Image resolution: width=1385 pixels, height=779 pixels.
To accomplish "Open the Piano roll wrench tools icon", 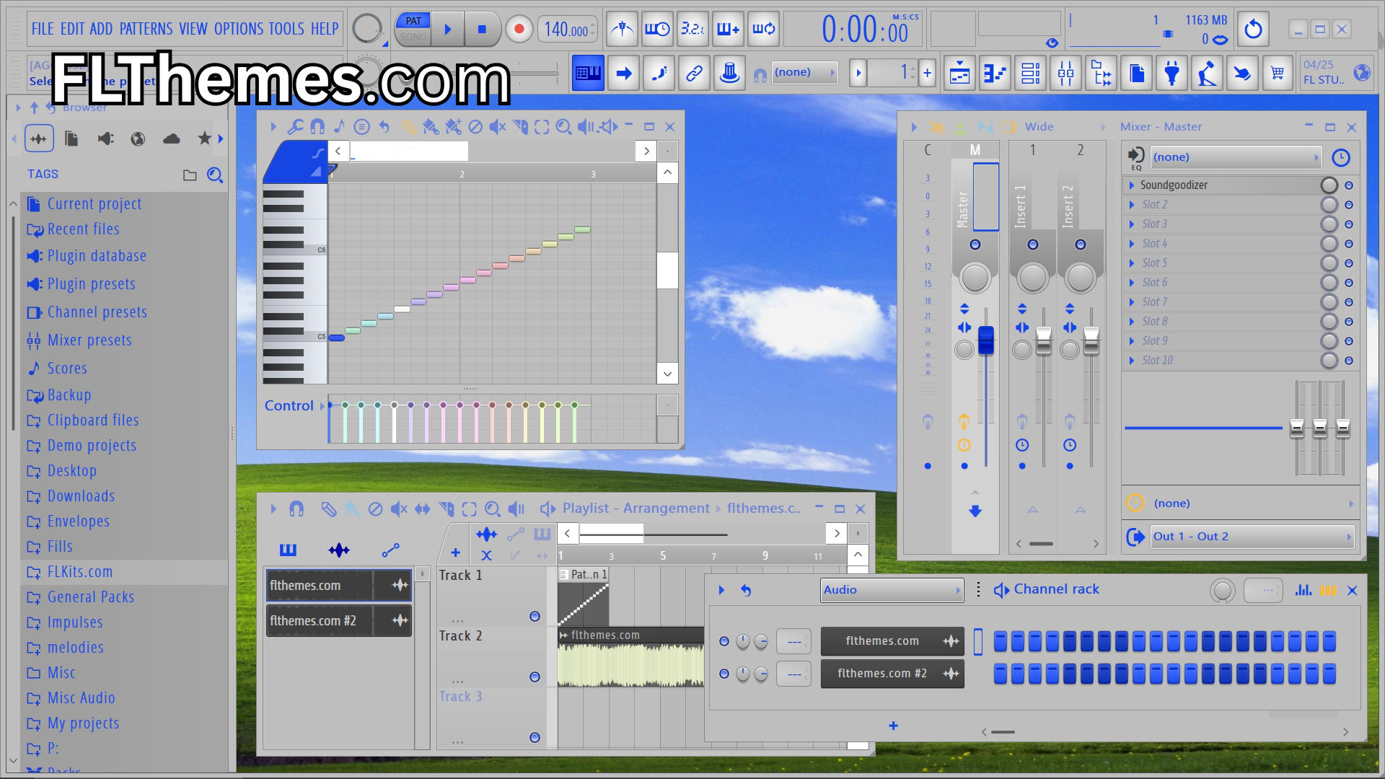I will (295, 127).
